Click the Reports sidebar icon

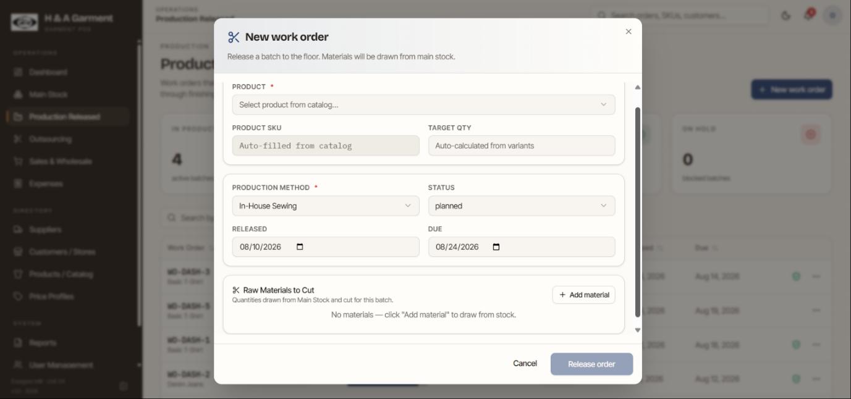pyautogui.click(x=18, y=343)
